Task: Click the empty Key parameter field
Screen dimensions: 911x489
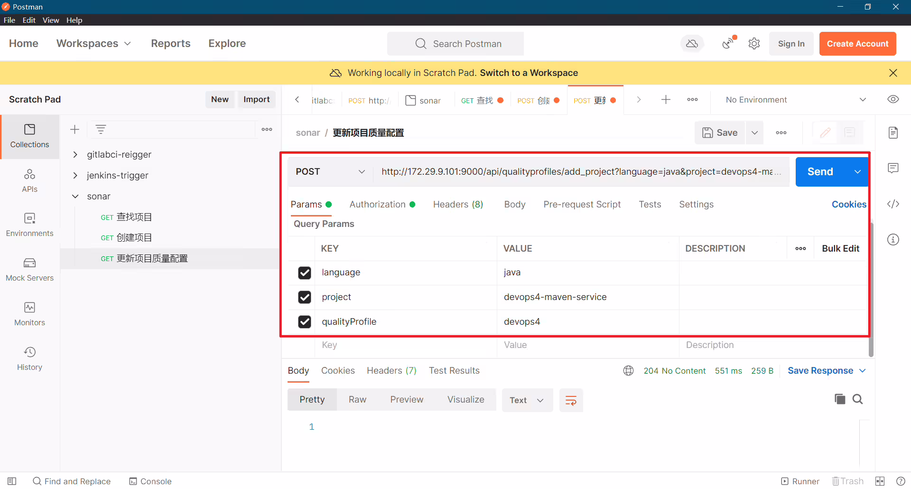Action: point(406,345)
